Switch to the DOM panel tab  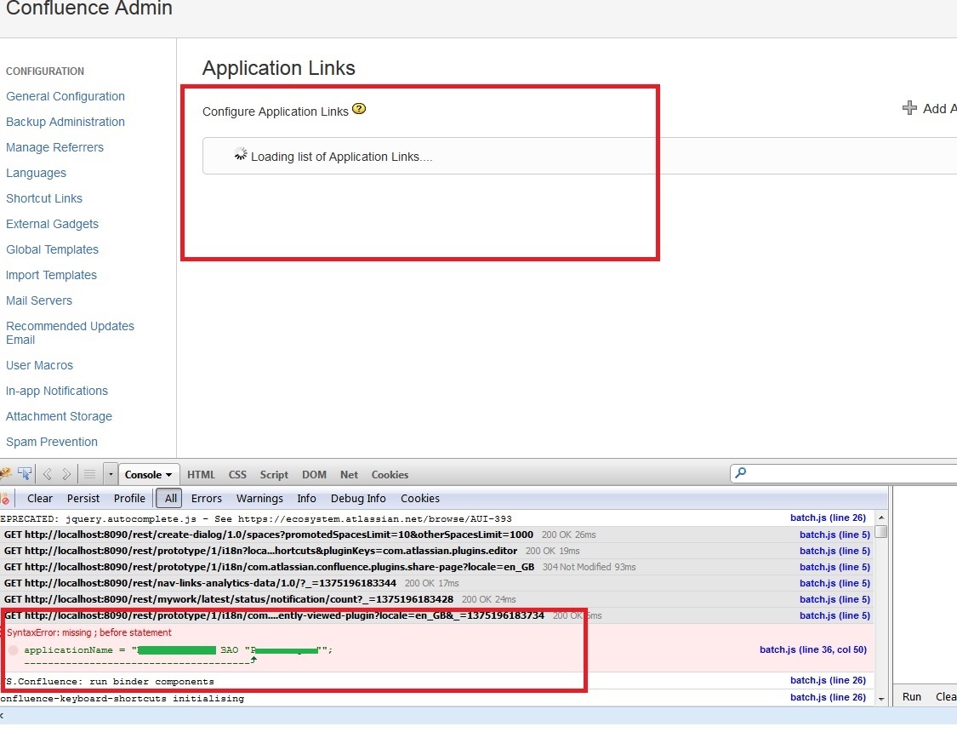point(314,474)
